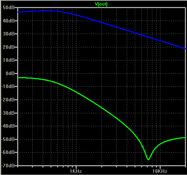Viewport: 187px width, 175px height.
Task: Click the 30dB axis label
Action: click(9, 34)
